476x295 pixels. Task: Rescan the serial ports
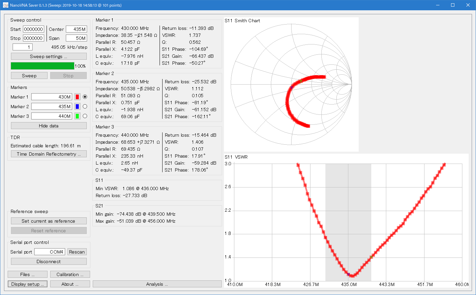(x=77, y=252)
